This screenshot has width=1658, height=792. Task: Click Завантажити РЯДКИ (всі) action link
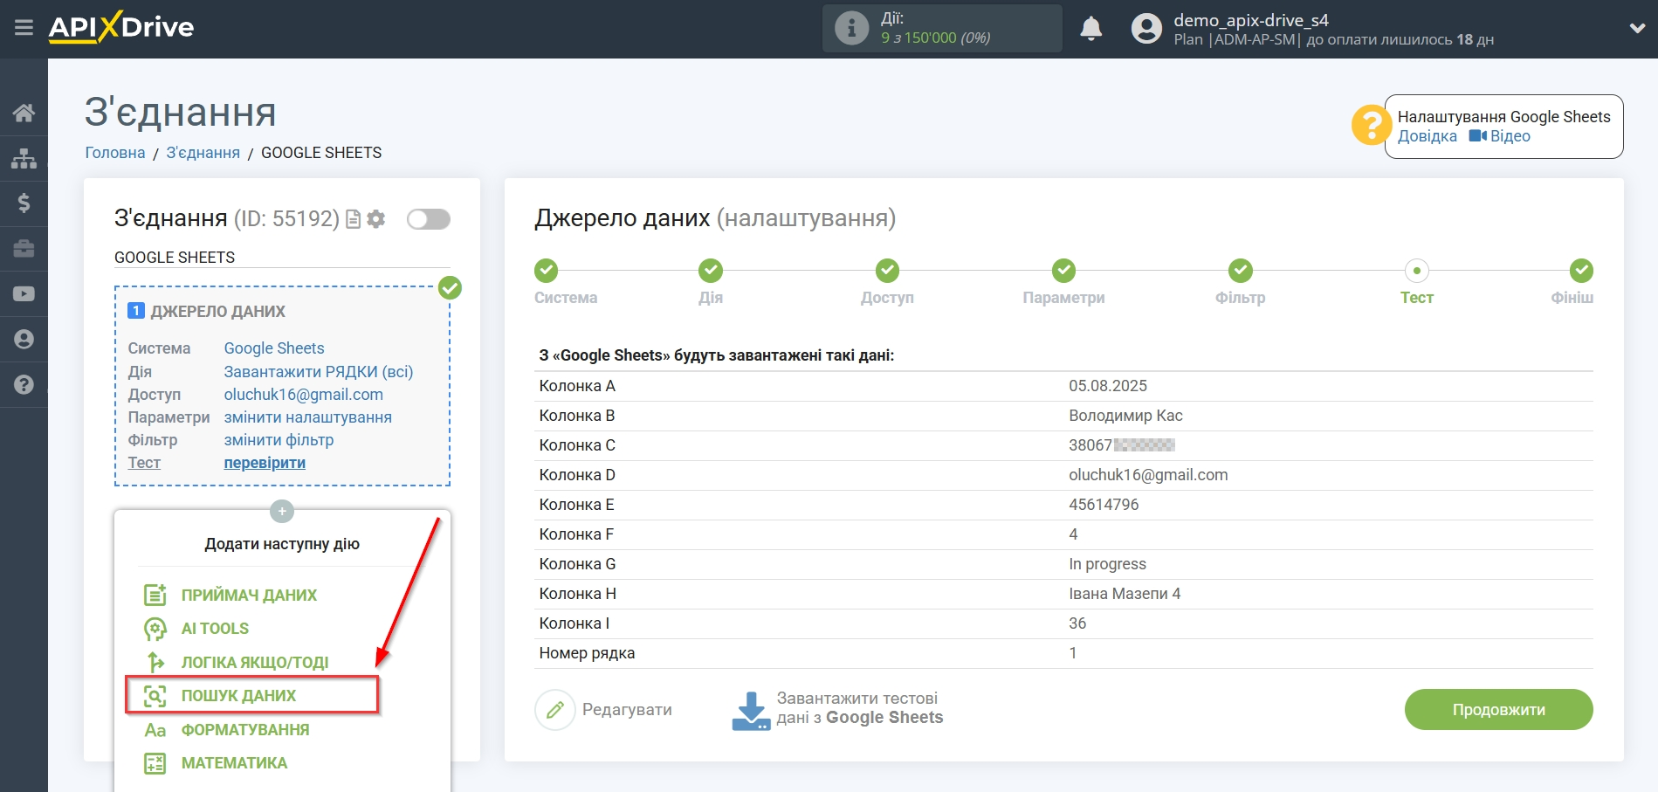pos(319,372)
